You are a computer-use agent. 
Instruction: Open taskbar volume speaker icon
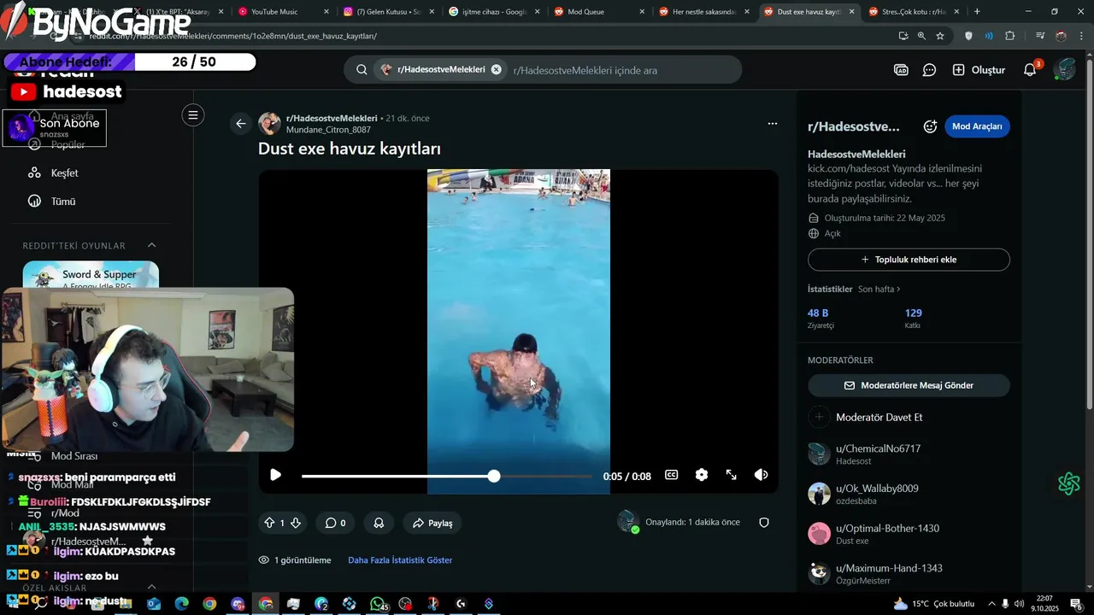point(1019,604)
